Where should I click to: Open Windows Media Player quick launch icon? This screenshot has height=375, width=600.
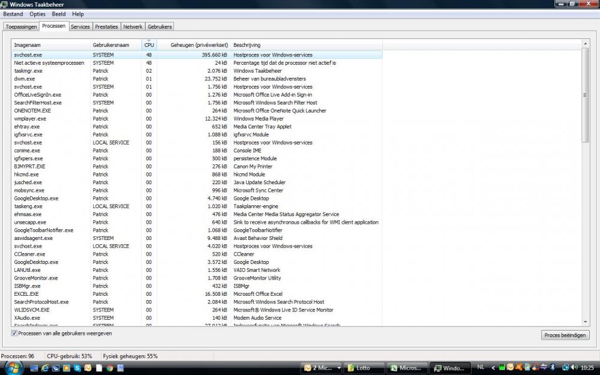coord(67,368)
